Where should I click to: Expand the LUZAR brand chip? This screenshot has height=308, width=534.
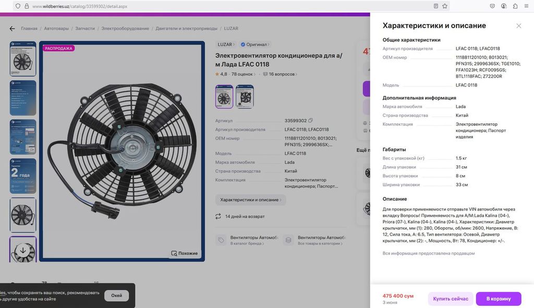(x=226, y=45)
